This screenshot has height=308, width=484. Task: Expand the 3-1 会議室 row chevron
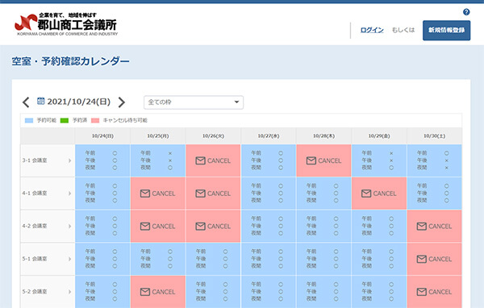69,160
